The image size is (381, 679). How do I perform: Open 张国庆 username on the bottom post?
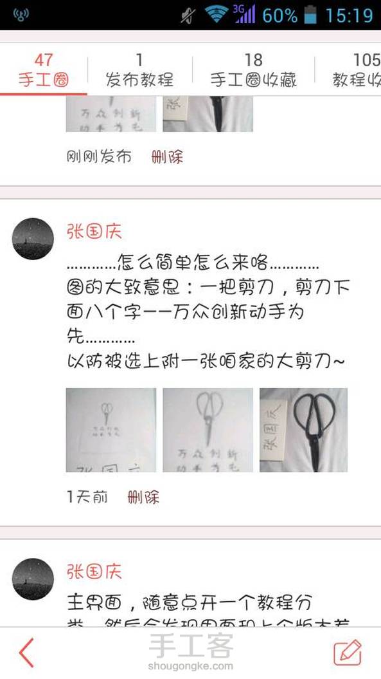coord(94,572)
